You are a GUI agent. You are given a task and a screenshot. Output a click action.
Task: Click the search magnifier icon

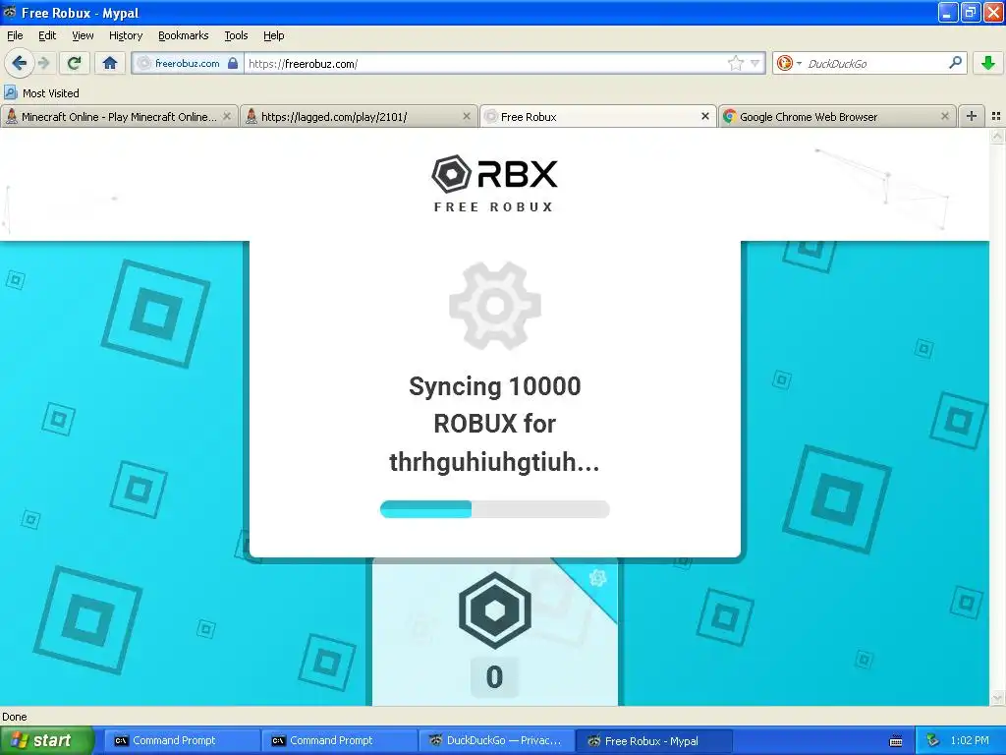(x=955, y=62)
